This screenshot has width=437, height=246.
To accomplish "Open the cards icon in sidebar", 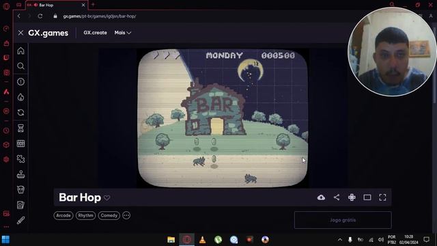I will (20, 205).
